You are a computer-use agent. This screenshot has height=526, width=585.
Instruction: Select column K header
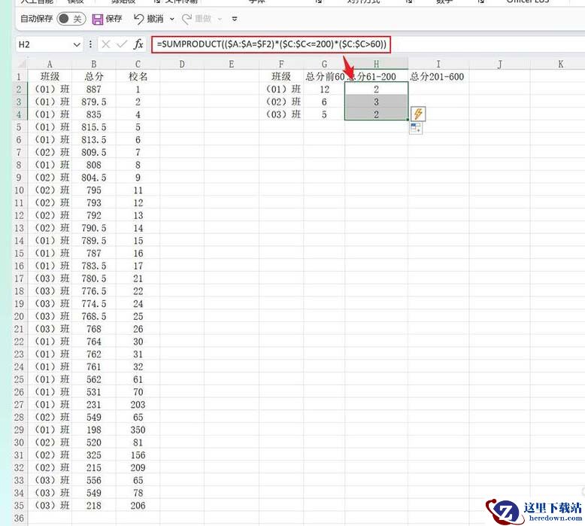tap(557, 64)
